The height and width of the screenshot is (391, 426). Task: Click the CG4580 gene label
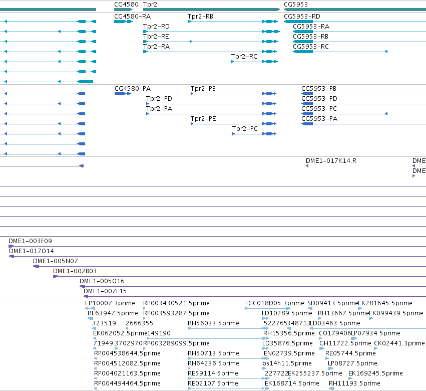coord(126,5)
